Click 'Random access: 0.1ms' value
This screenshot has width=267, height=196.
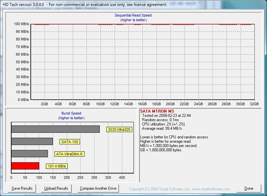160,120
